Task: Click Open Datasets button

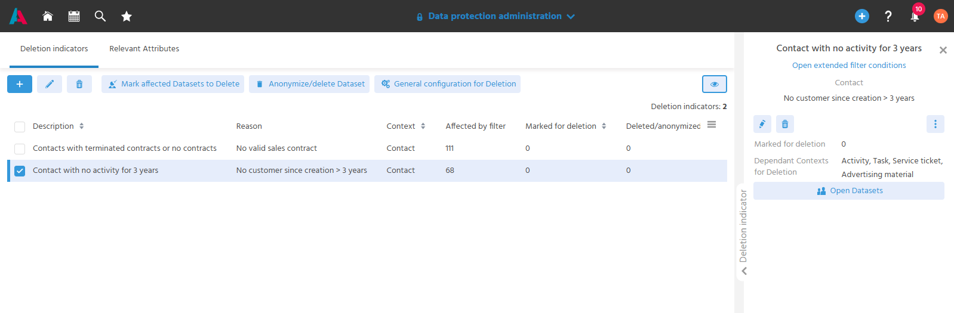Action: (849, 191)
